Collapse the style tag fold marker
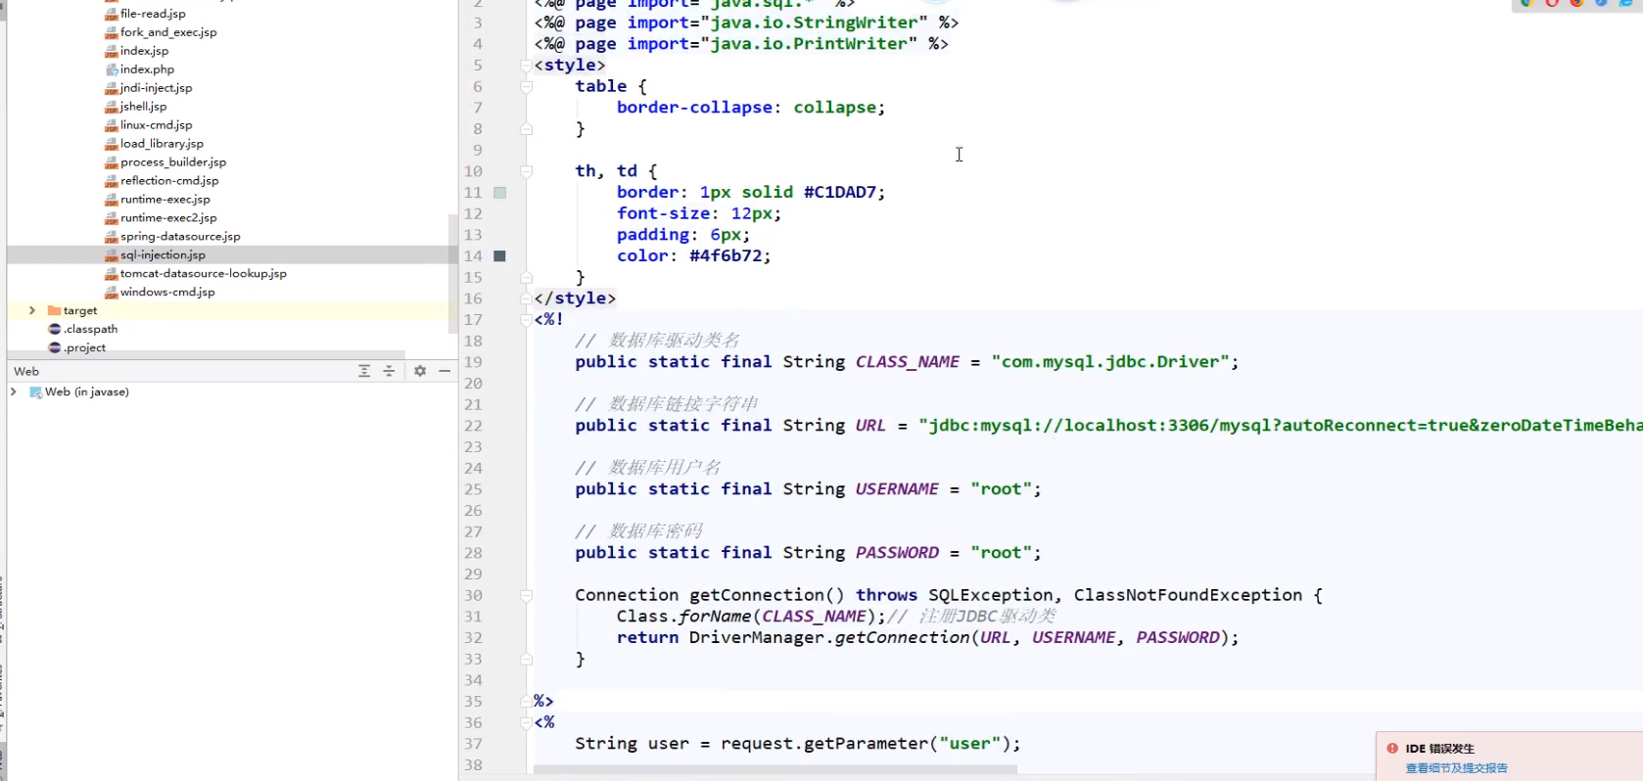 [x=526, y=66]
